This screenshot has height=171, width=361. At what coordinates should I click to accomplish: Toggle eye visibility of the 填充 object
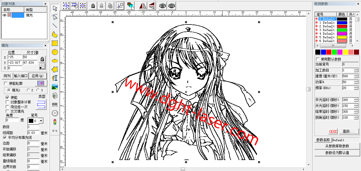point(5,15)
